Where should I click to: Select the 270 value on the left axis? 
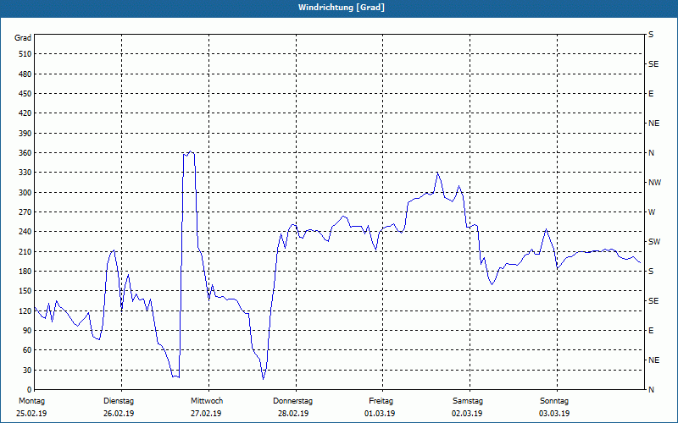(25, 212)
